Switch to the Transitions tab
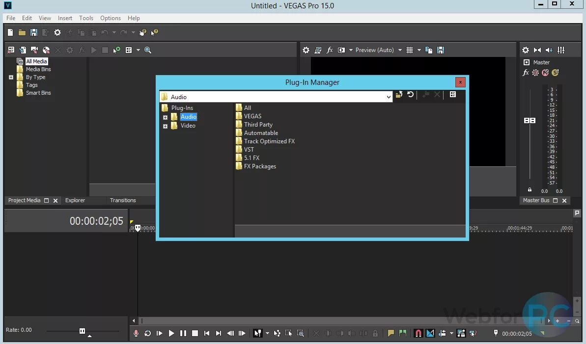 (123, 200)
